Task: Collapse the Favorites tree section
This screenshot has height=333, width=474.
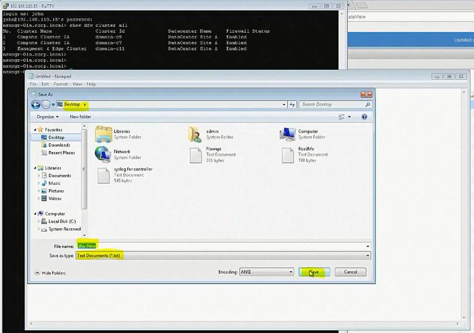Action: [x=35, y=130]
